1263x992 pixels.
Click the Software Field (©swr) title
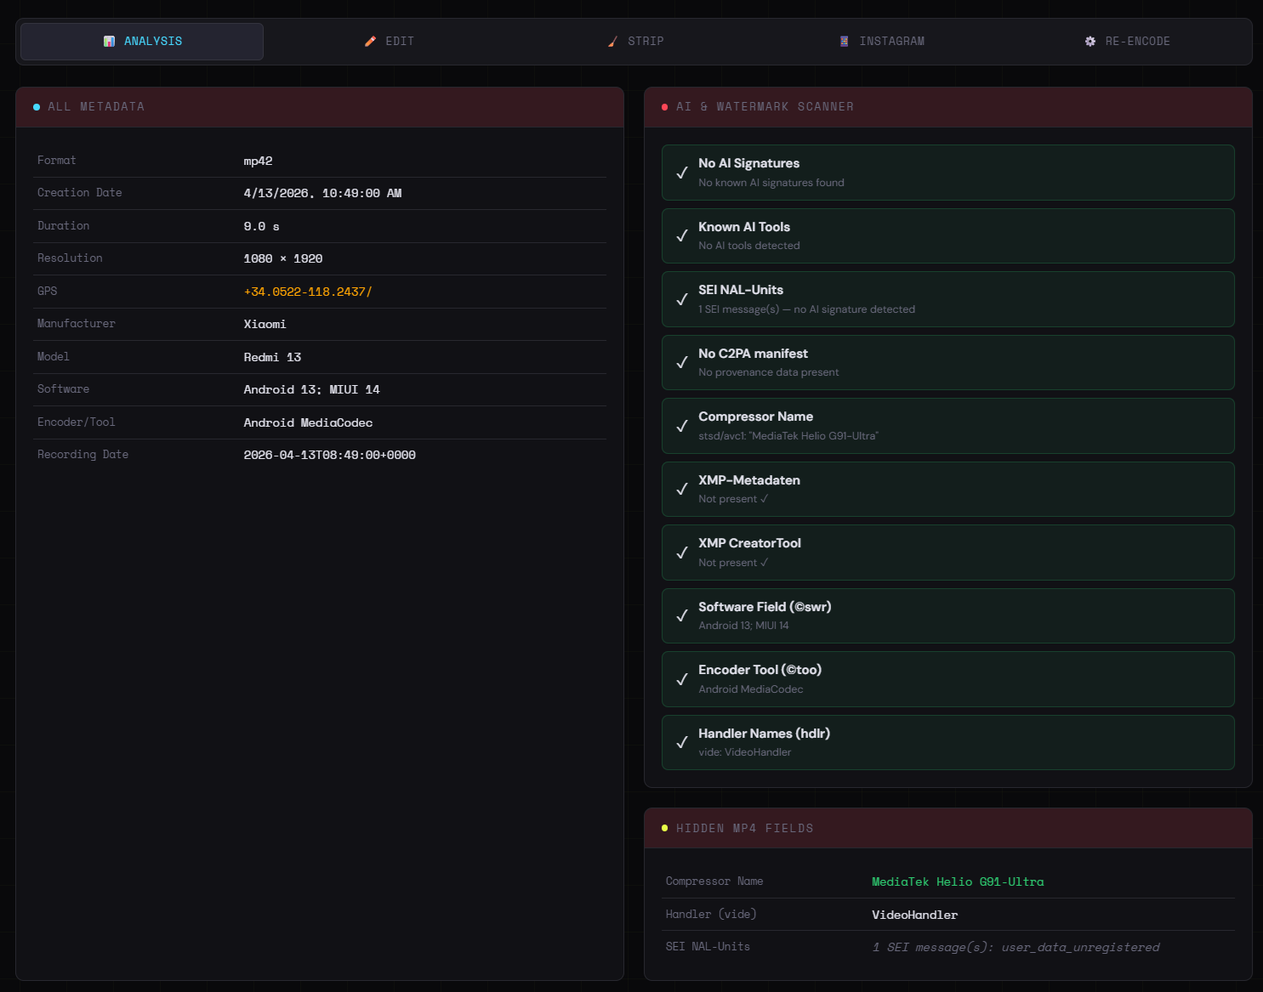tap(765, 607)
